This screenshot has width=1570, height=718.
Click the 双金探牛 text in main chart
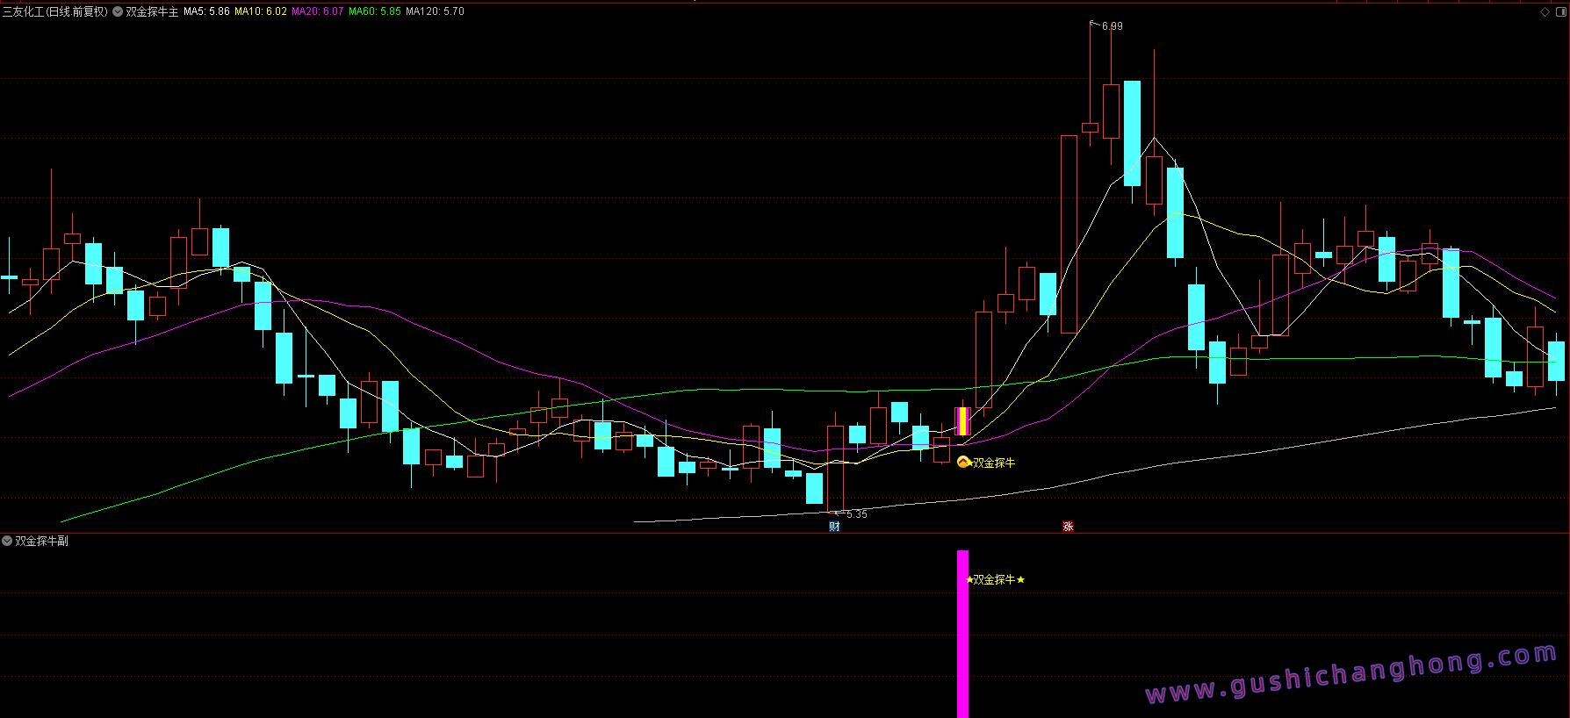point(994,463)
